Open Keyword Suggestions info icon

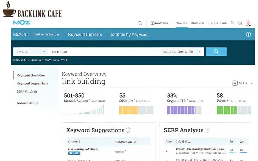128,130
